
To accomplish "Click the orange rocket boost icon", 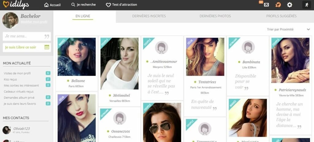I will point(278,5).
